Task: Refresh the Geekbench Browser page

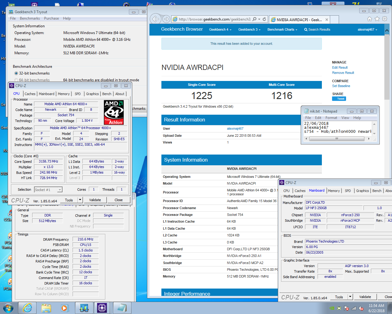Action: point(264,19)
